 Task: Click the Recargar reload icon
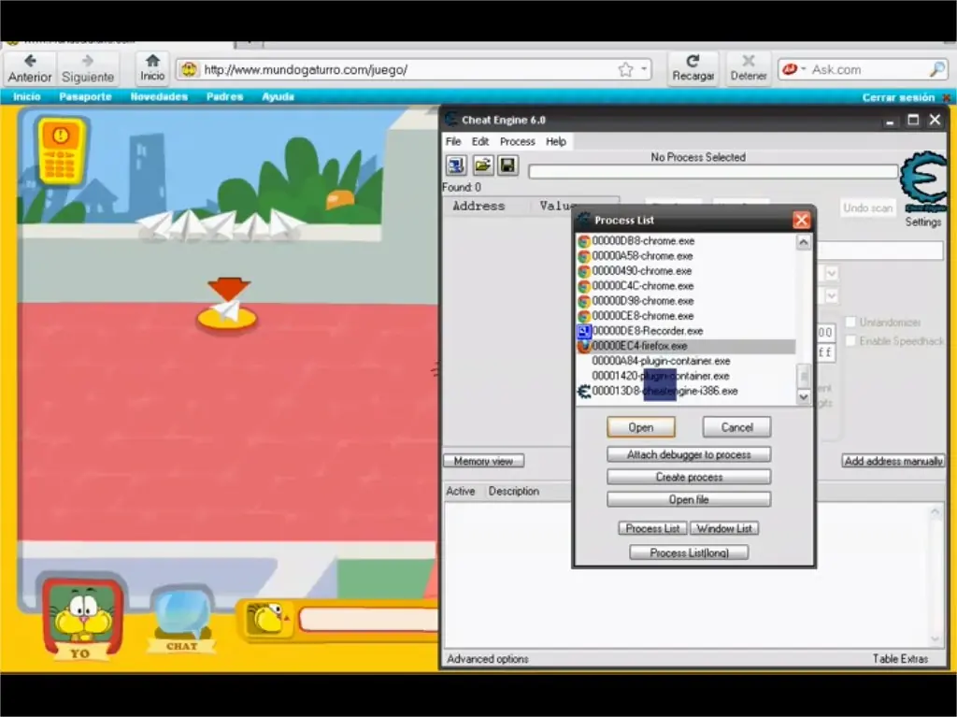tap(693, 61)
